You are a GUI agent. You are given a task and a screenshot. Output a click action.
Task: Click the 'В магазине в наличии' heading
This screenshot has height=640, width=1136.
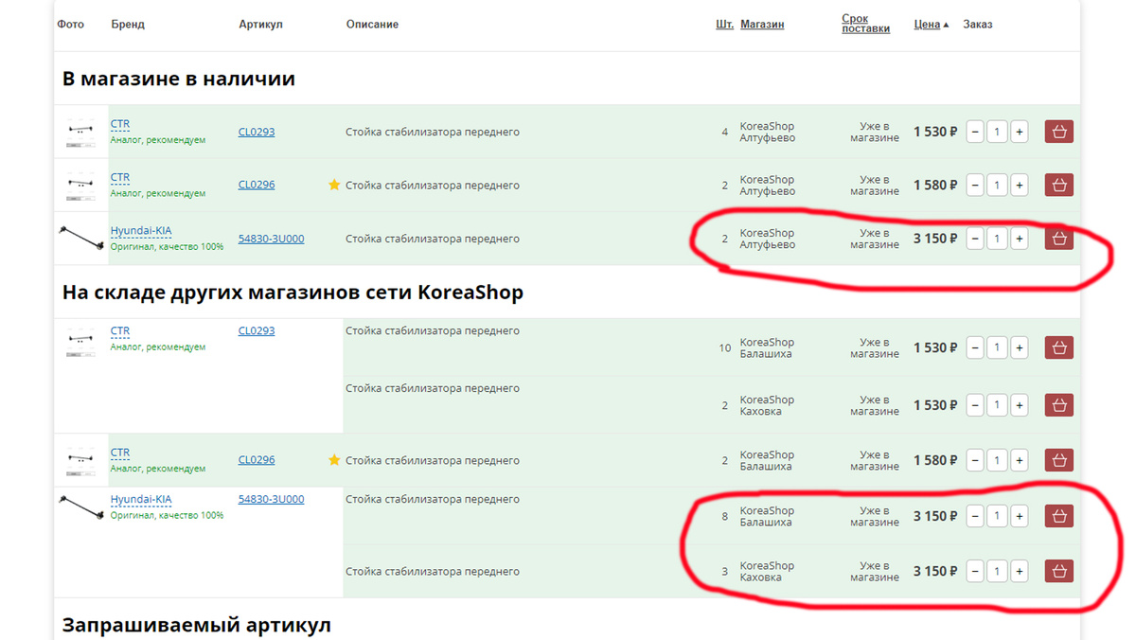click(x=179, y=79)
